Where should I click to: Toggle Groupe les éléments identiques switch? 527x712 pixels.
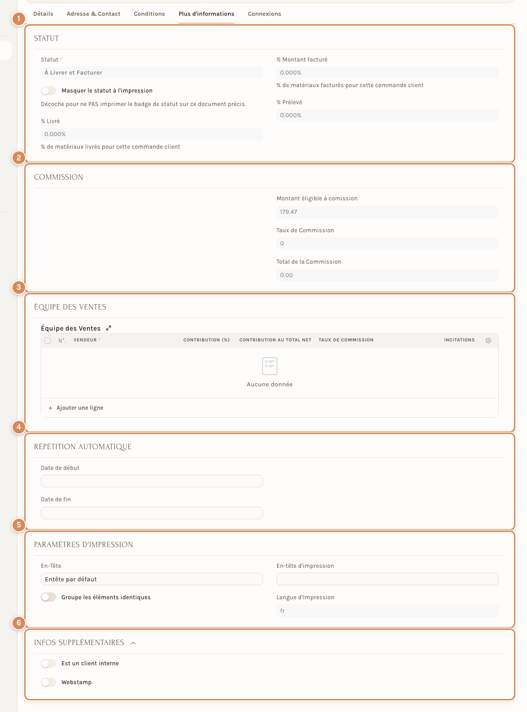(x=48, y=597)
